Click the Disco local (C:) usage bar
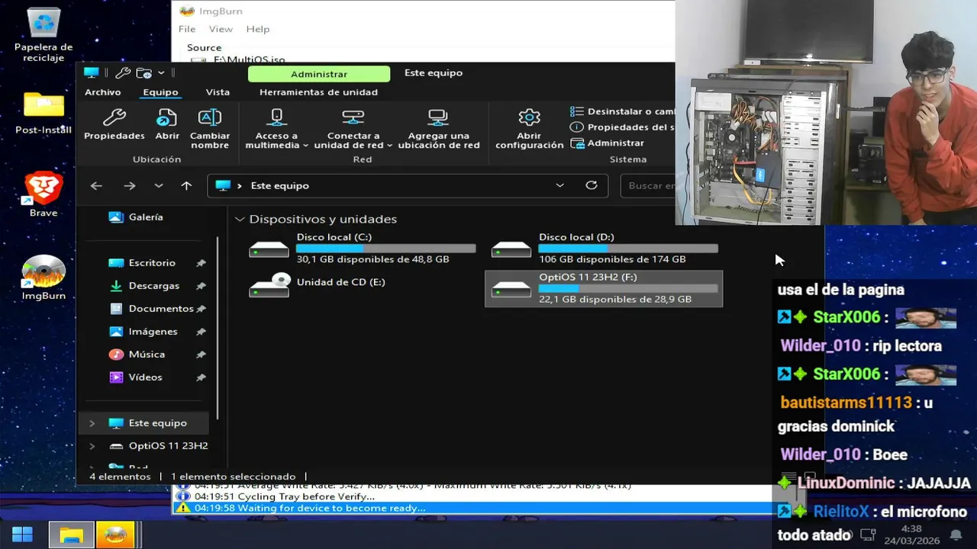 (x=385, y=249)
